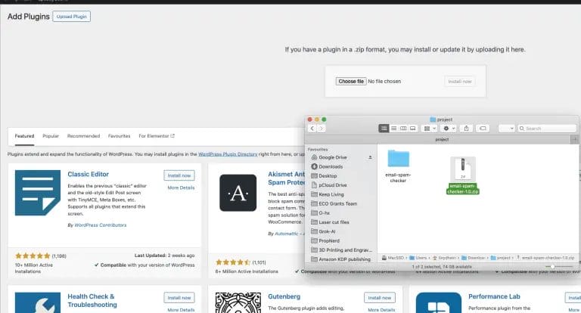Switch to the Popular plugins tab

click(x=51, y=136)
